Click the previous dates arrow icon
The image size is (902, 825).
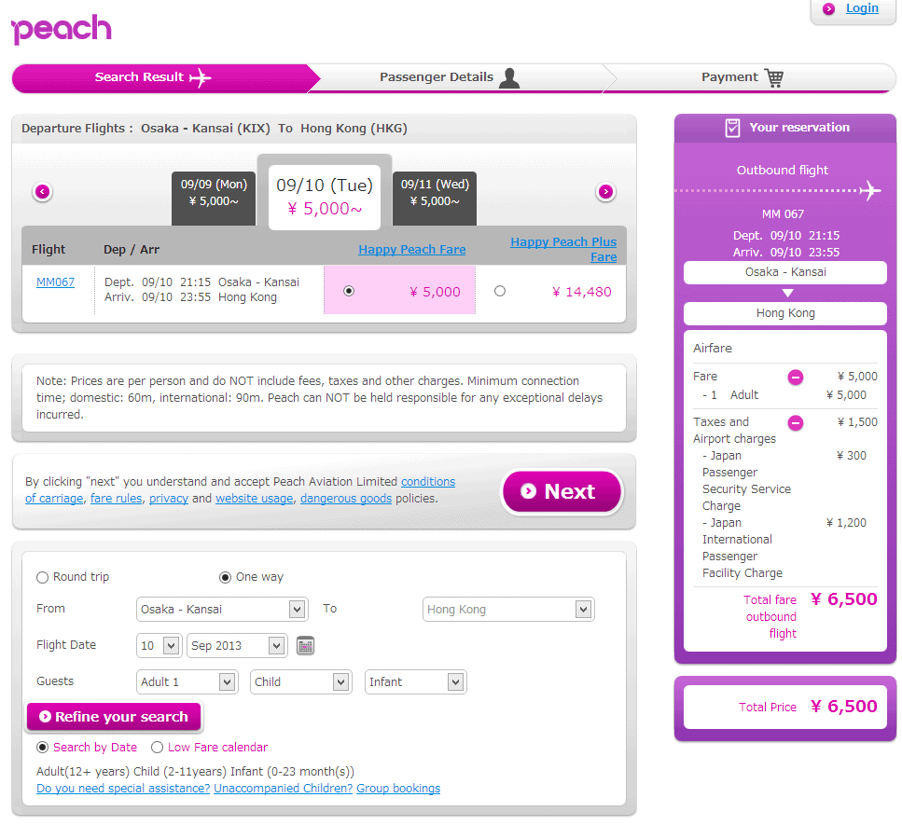pos(42,192)
